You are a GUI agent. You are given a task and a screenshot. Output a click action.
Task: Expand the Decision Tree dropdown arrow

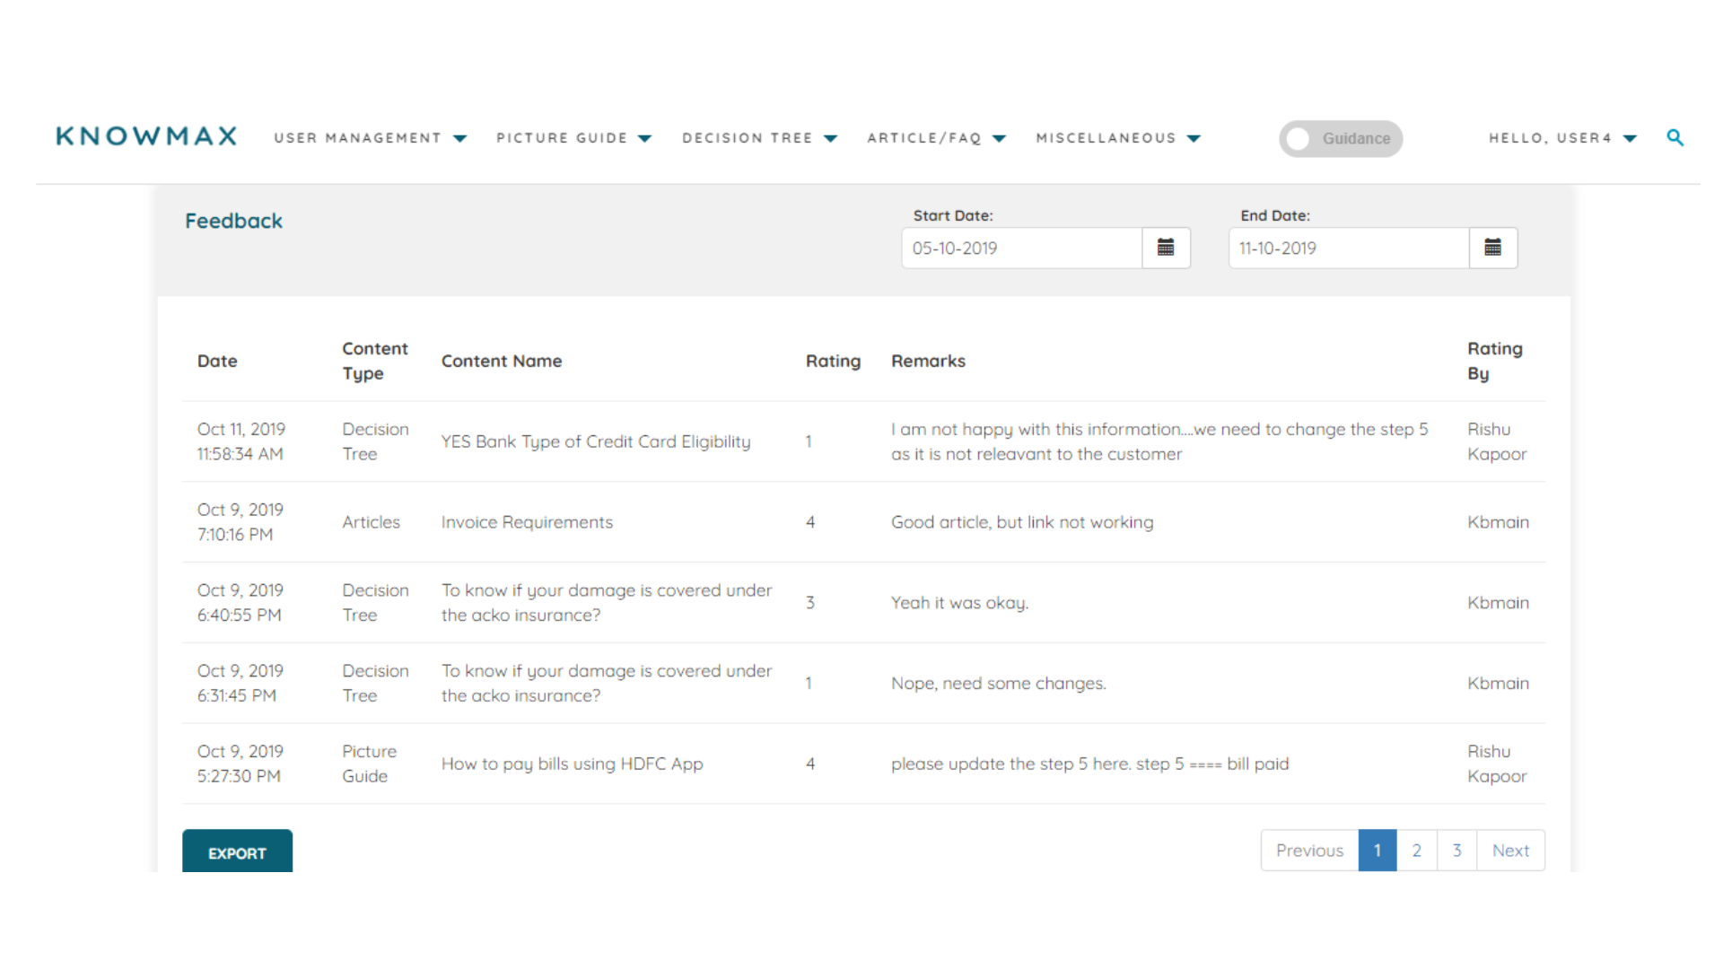tap(830, 138)
